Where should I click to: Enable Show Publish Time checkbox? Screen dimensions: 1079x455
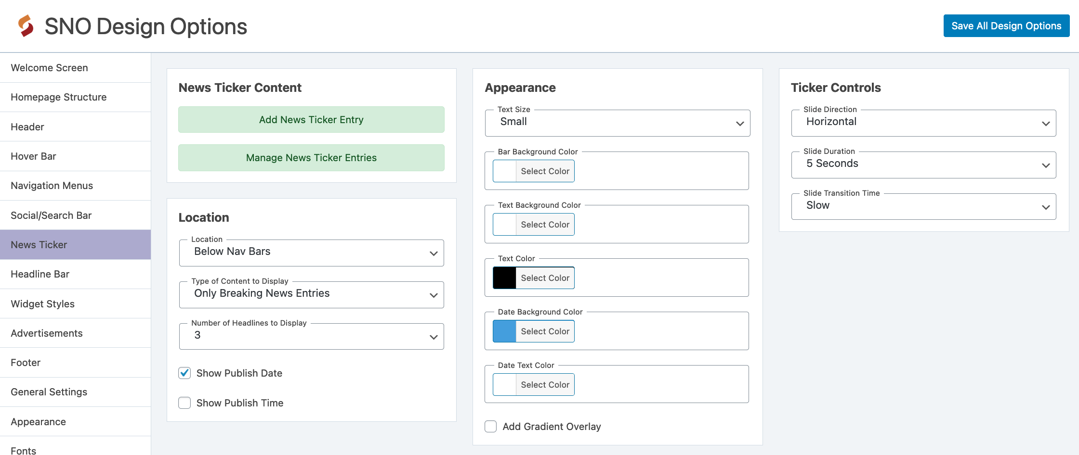tap(184, 403)
